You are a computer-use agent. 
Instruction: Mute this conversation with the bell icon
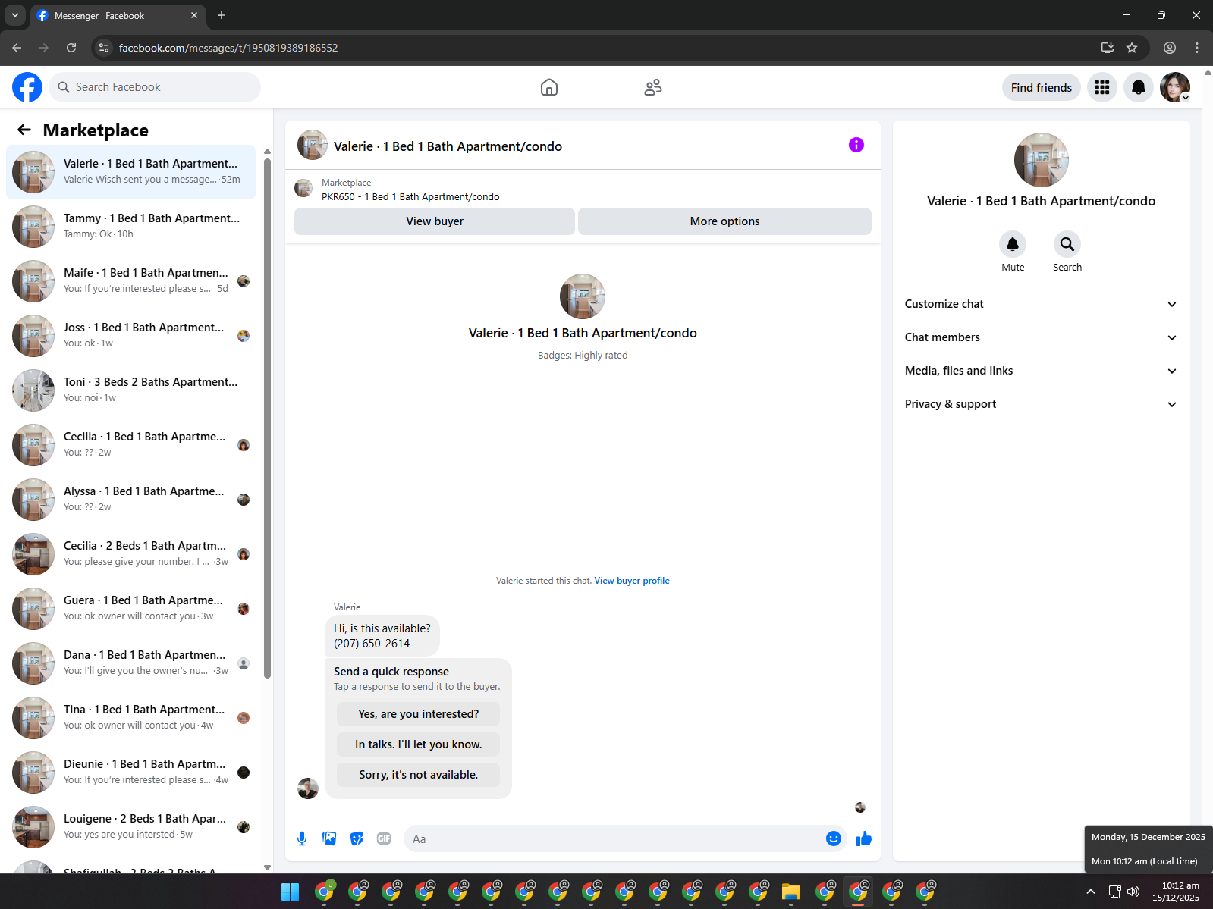pos(1013,244)
